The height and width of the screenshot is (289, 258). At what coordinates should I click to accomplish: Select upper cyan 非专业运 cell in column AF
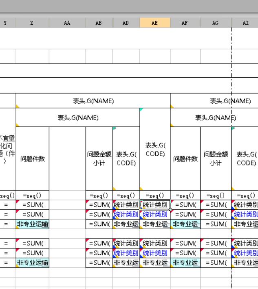pyautogui.click(x=185, y=224)
